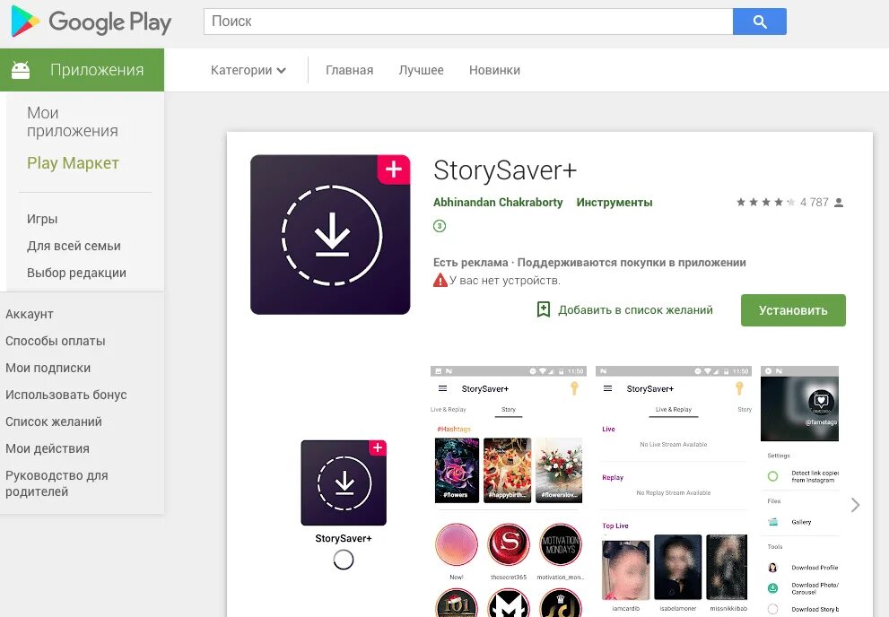Go to Аккаунт settings
Viewport: 889px width, 617px height.
pyautogui.click(x=30, y=314)
